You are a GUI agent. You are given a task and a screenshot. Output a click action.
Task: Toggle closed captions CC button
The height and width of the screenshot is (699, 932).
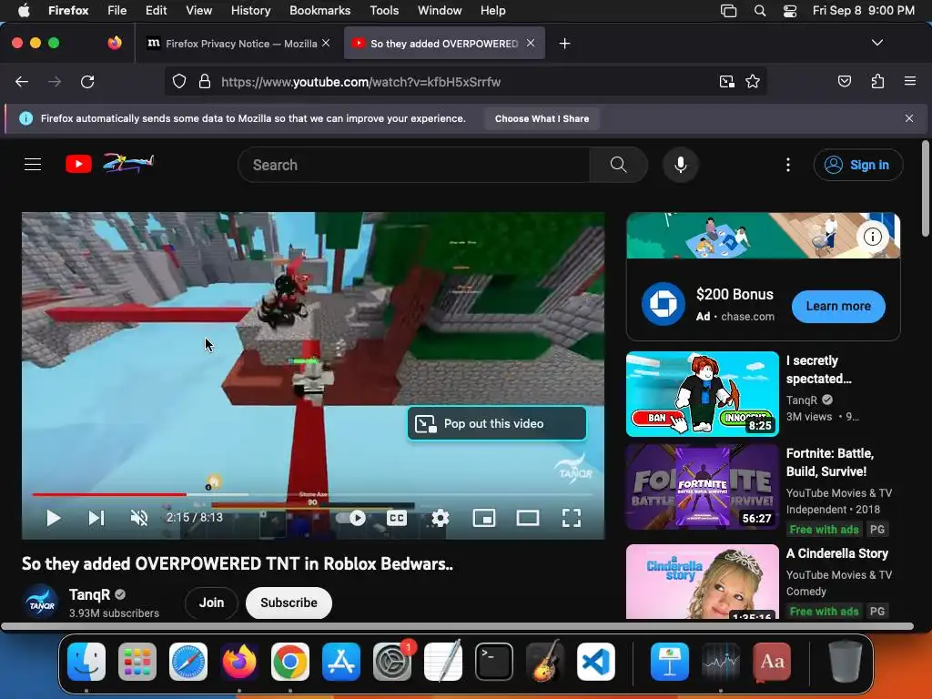point(397,518)
